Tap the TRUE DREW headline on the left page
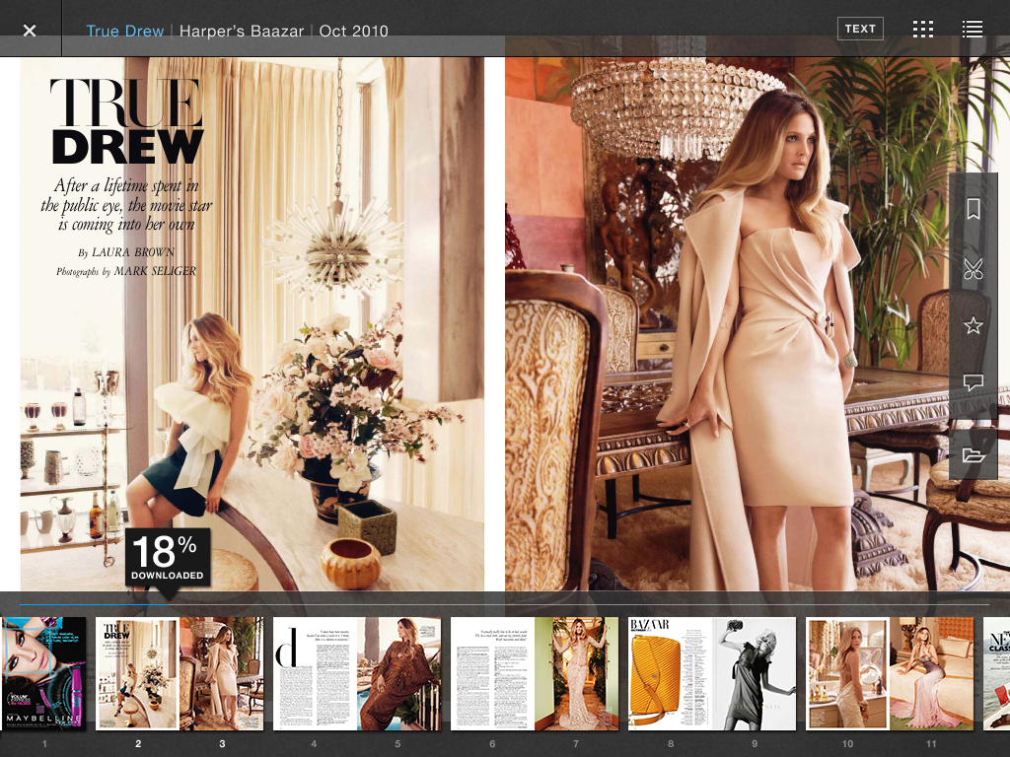The height and width of the screenshot is (757, 1010). [x=127, y=121]
